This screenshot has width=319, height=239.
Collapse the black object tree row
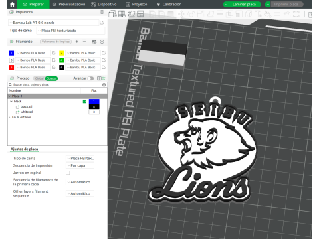coord(11,102)
